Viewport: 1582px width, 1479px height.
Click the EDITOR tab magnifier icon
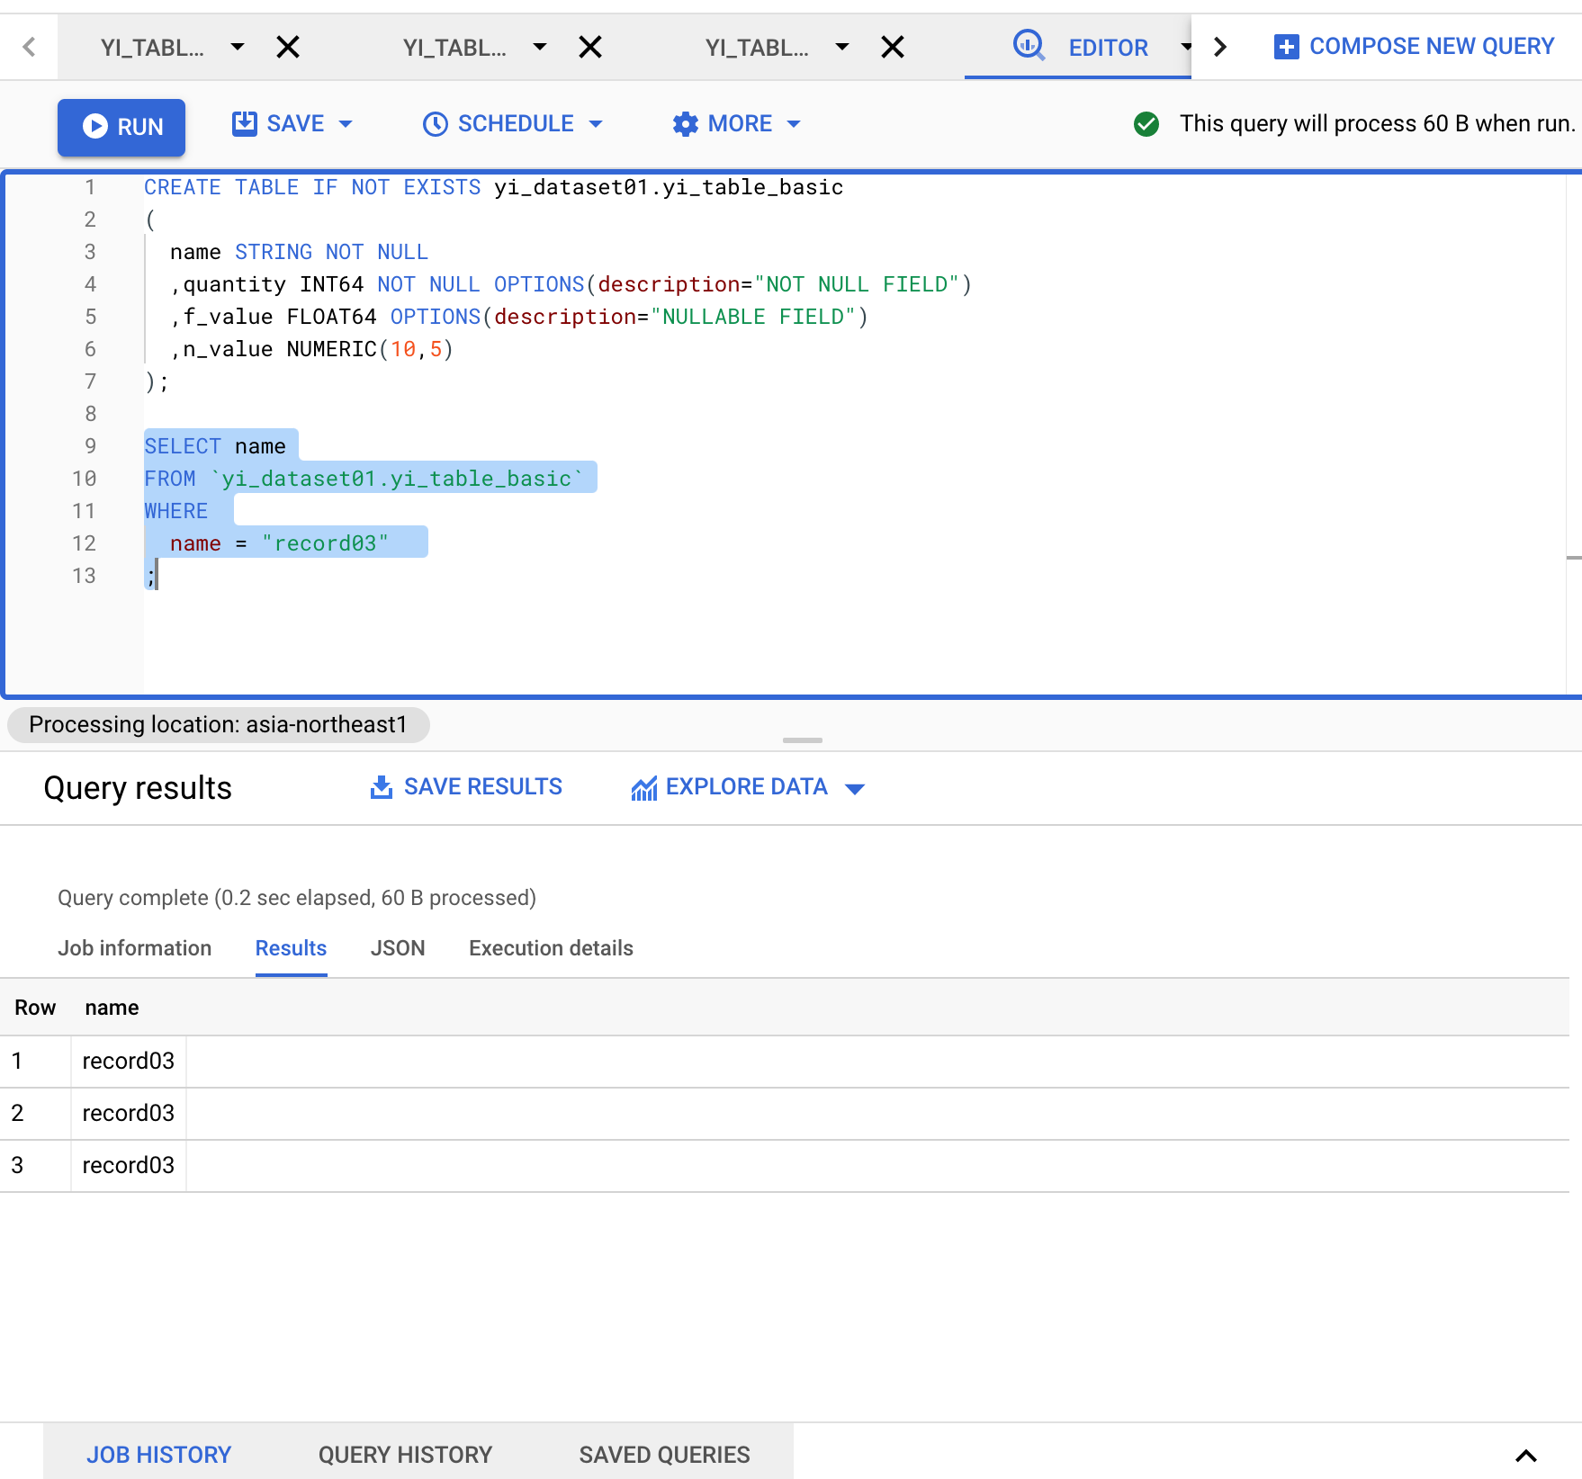[x=1029, y=45]
